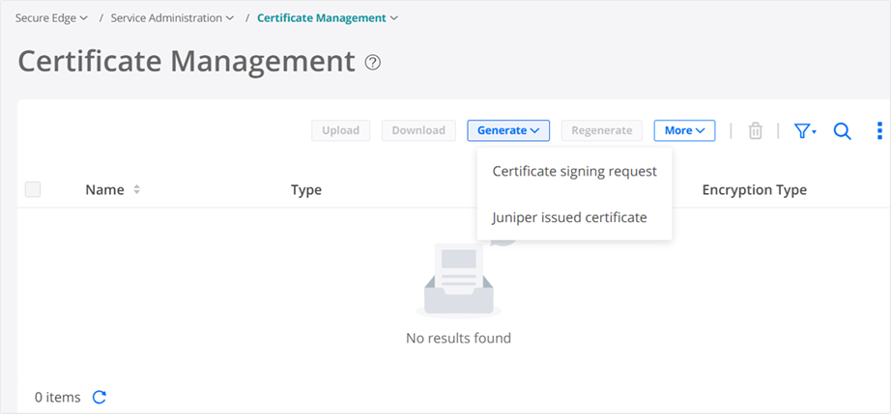Viewport: 892px width, 416px height.
Task: Click the refresh icon beside 0 items
Action: (99, 397)
